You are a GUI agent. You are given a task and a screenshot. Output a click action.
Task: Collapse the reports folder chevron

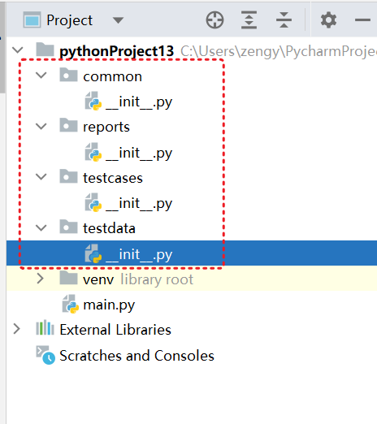[x=41, y=126]
